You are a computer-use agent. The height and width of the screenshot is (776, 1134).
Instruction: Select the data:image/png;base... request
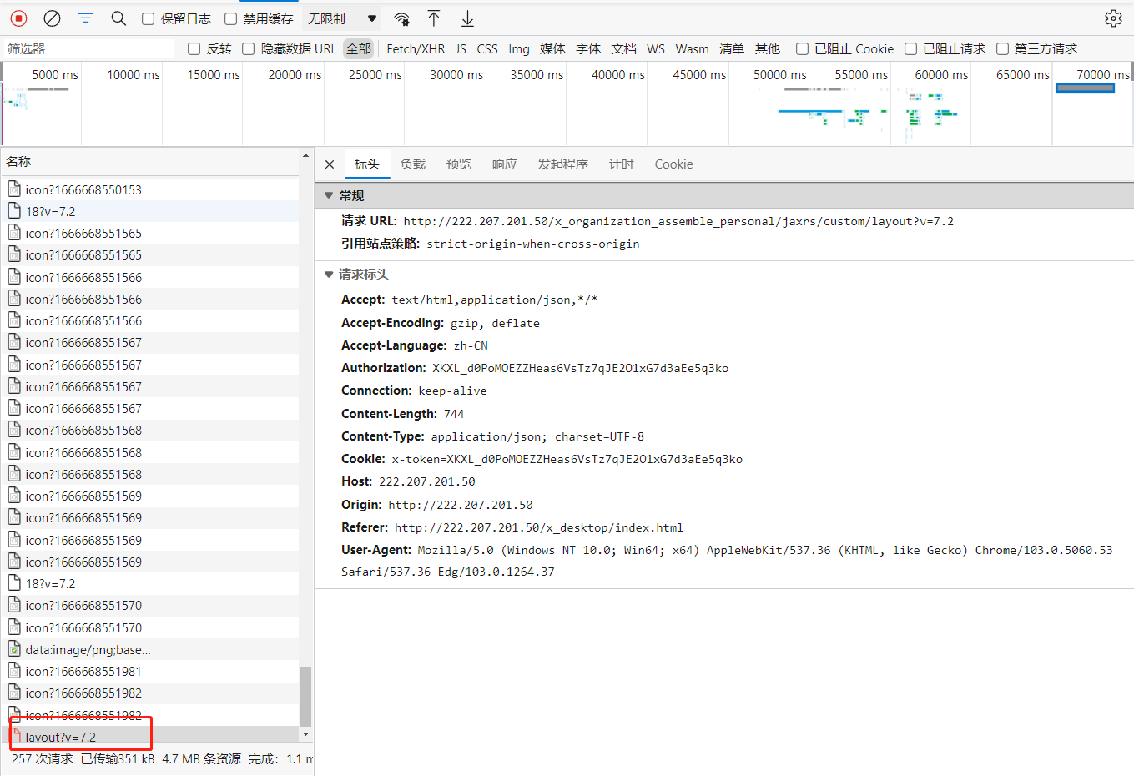point(88,649)
